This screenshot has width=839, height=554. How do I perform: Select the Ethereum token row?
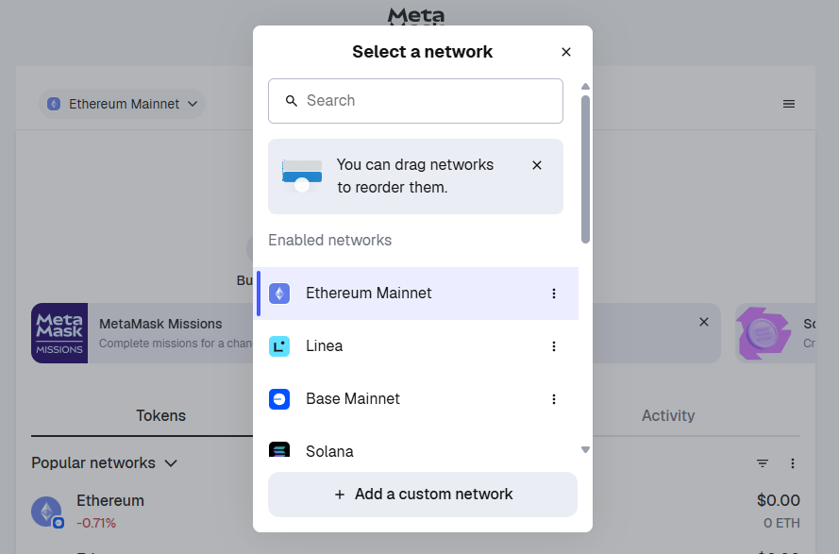click(415, 511)
